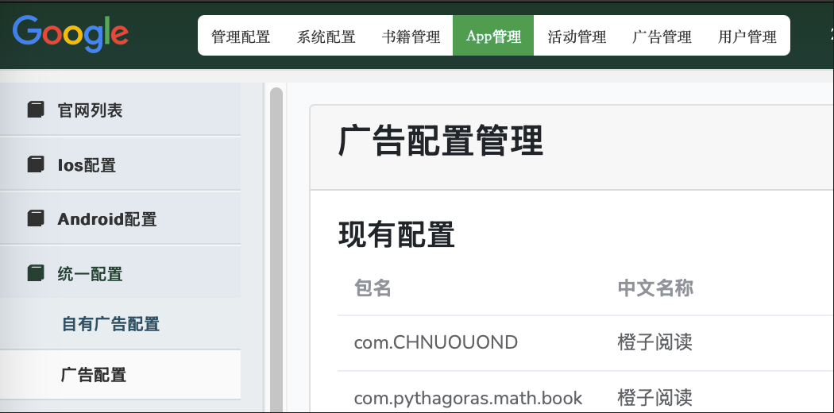Open the 书籍管理 tab
The height and width of the screenshot is (413, 834).
[x=411, y=37]
